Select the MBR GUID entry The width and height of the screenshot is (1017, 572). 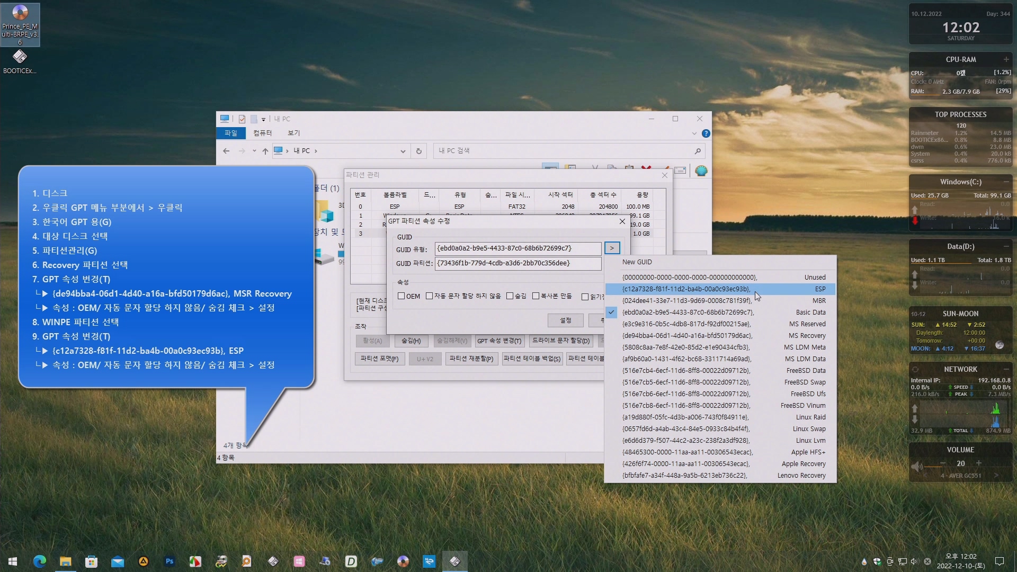tap(720, 301)
